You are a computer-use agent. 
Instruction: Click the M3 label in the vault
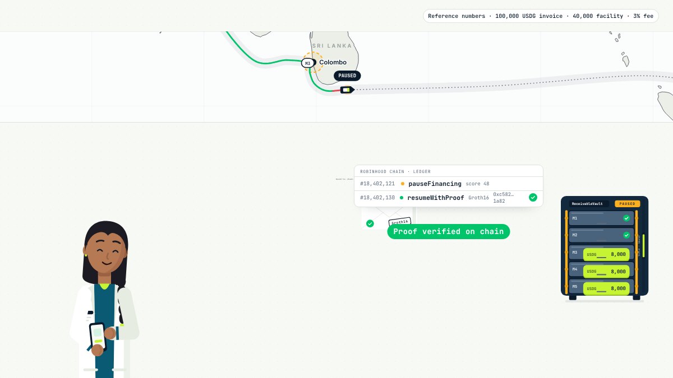pos(575,253)
